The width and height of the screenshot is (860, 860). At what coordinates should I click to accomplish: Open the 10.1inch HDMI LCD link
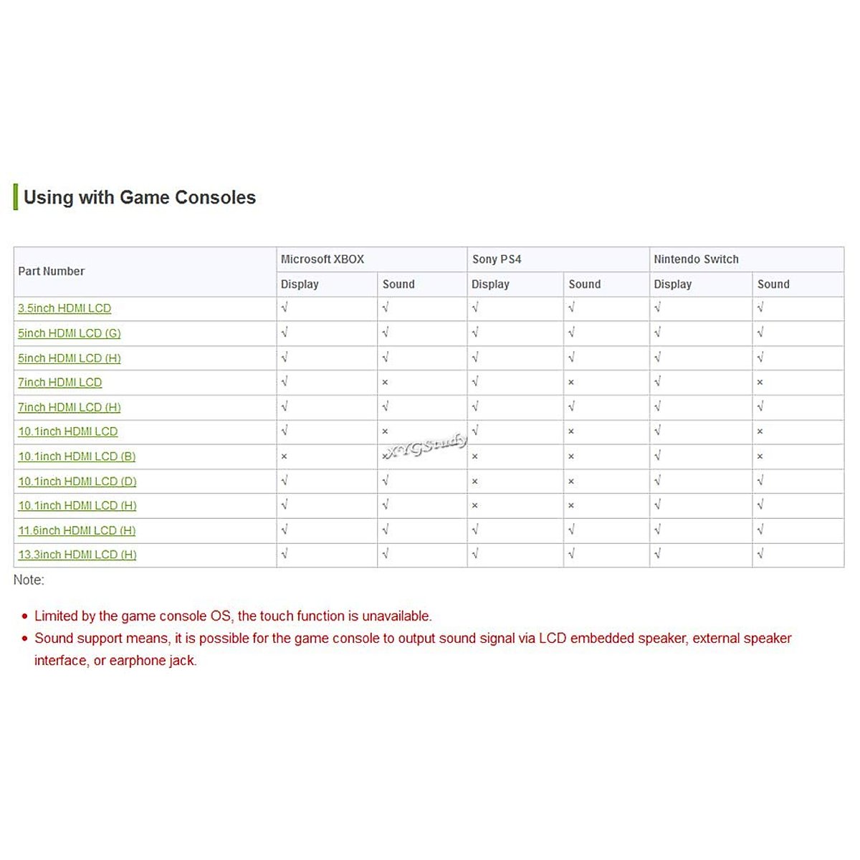click(x=68, y=431)
